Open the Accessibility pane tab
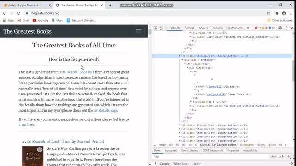 [x=250, y=151]
